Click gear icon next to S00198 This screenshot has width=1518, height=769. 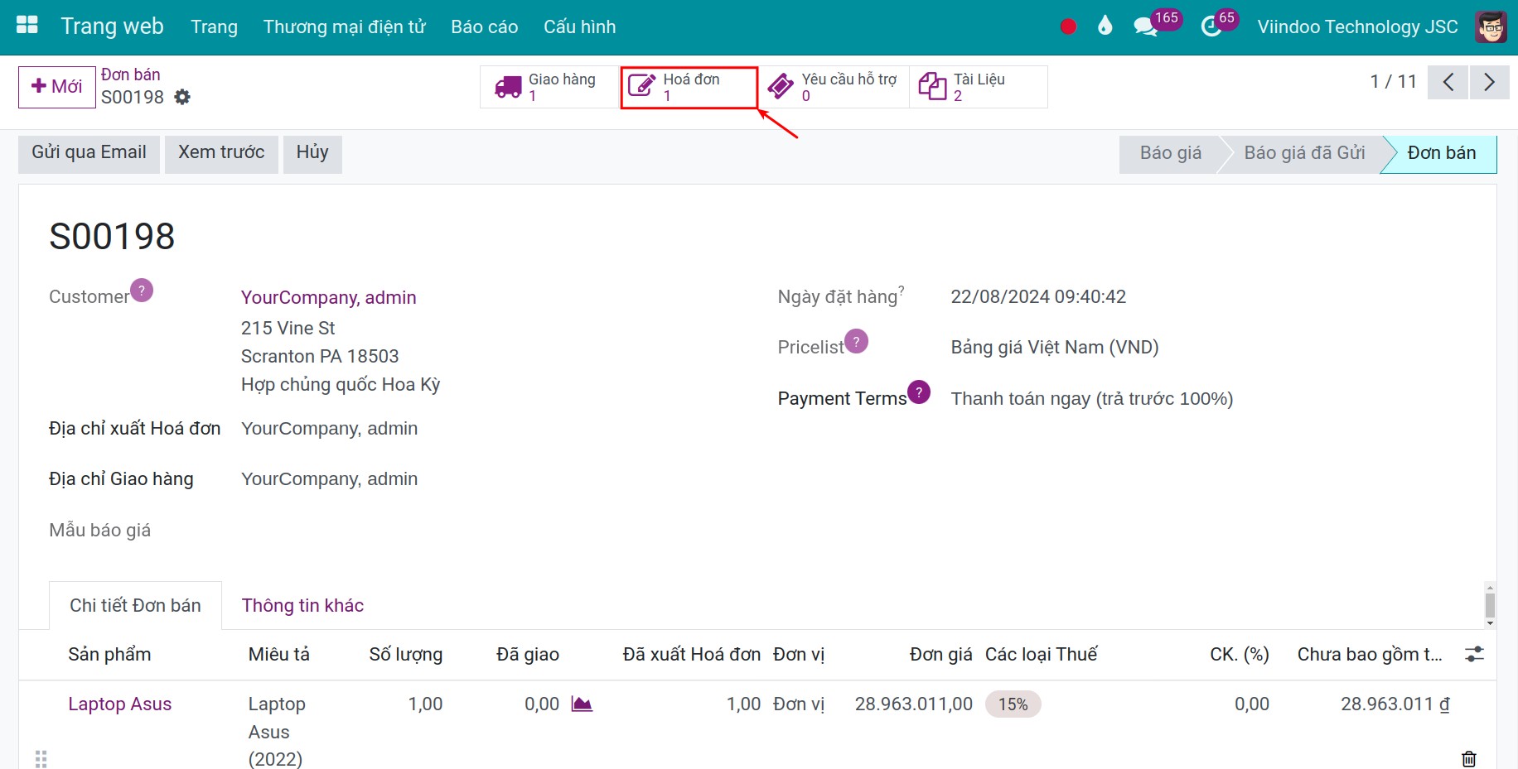pyautogui.click(x=182, y=98)
